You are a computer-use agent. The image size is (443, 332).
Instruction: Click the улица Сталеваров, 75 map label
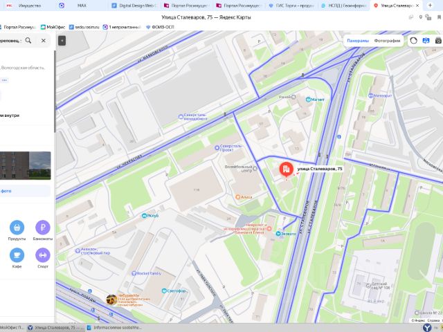pyautogui.click(x=320, y=169)
